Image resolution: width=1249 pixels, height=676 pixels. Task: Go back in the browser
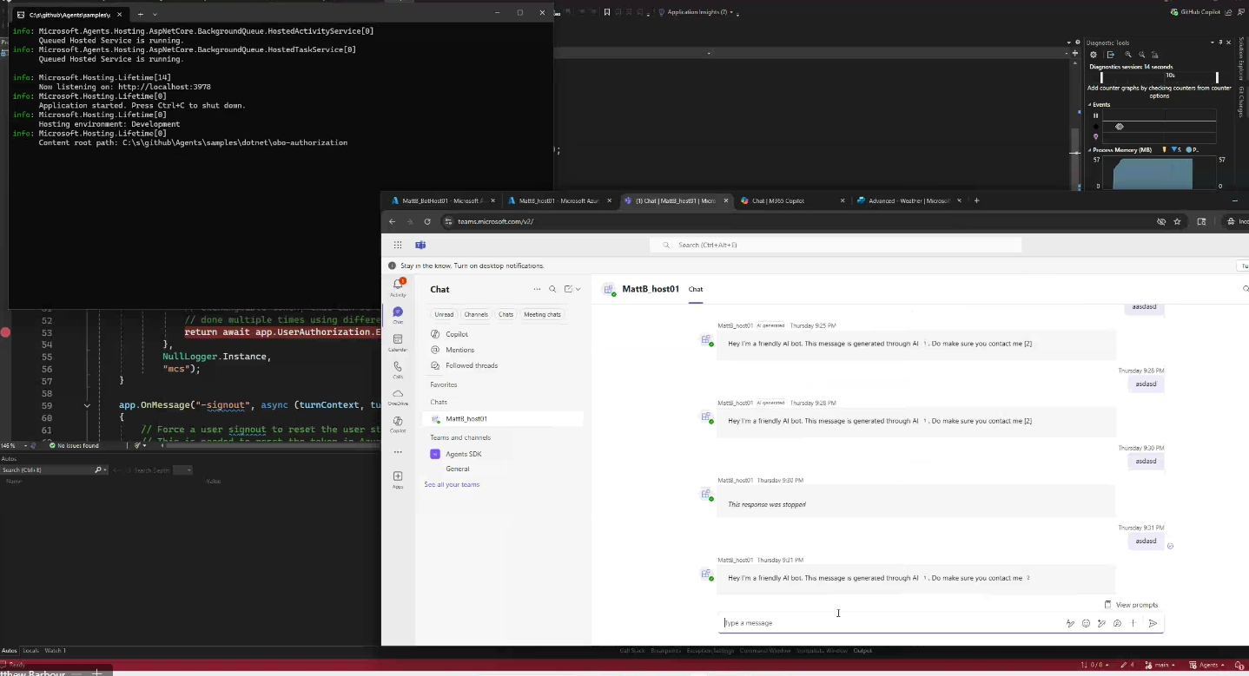pyautogui.click(x=392, y=221)
